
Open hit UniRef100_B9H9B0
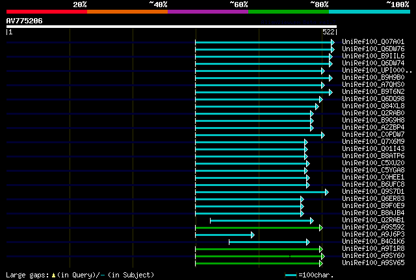(x=373, y=78)
